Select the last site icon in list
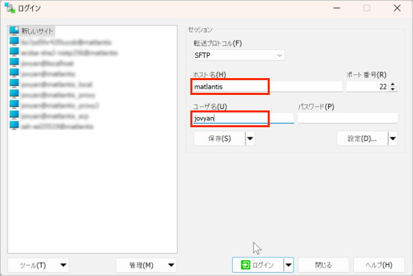The image size is (413, 276). tap(14, 126)
